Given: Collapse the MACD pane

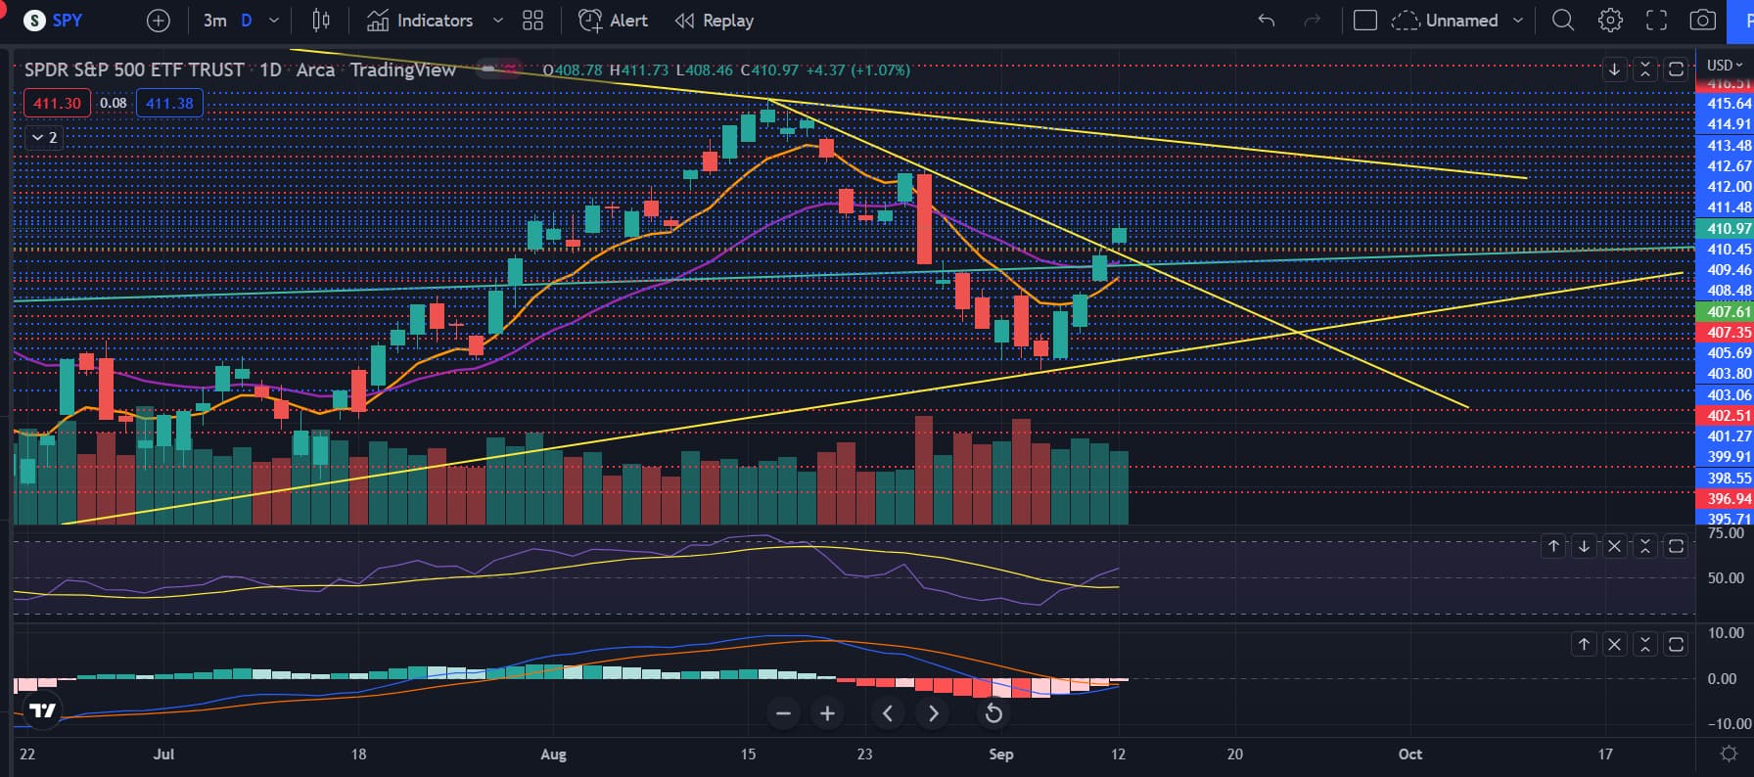Looking at the screenshot, I should pos(1644,644).
